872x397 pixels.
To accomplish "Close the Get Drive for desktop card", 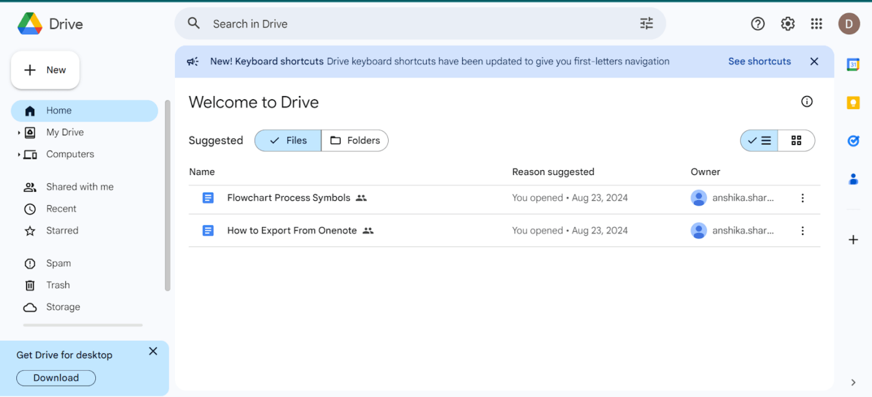I will coord(153,352).
